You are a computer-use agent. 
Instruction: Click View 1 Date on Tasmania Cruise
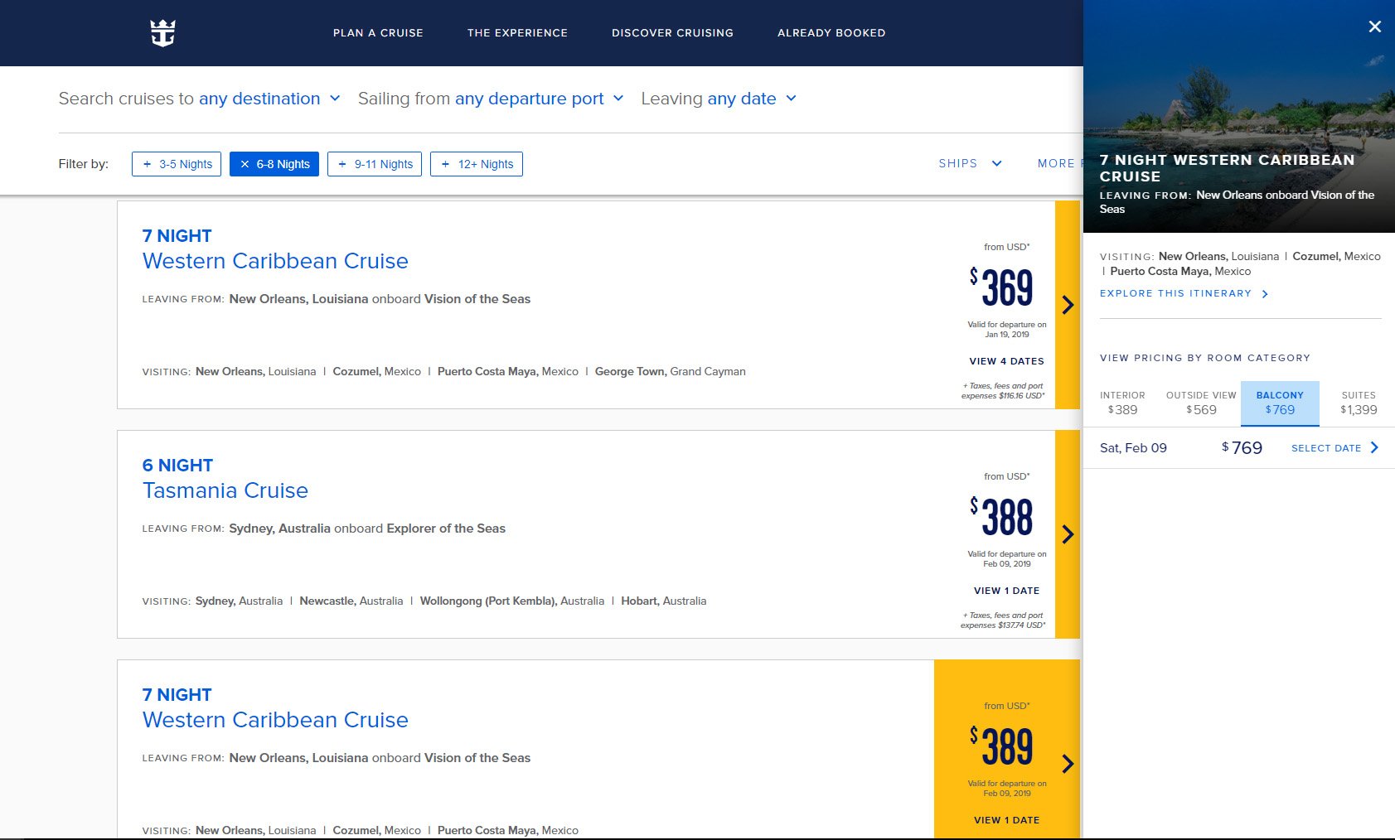(1006, 591)
